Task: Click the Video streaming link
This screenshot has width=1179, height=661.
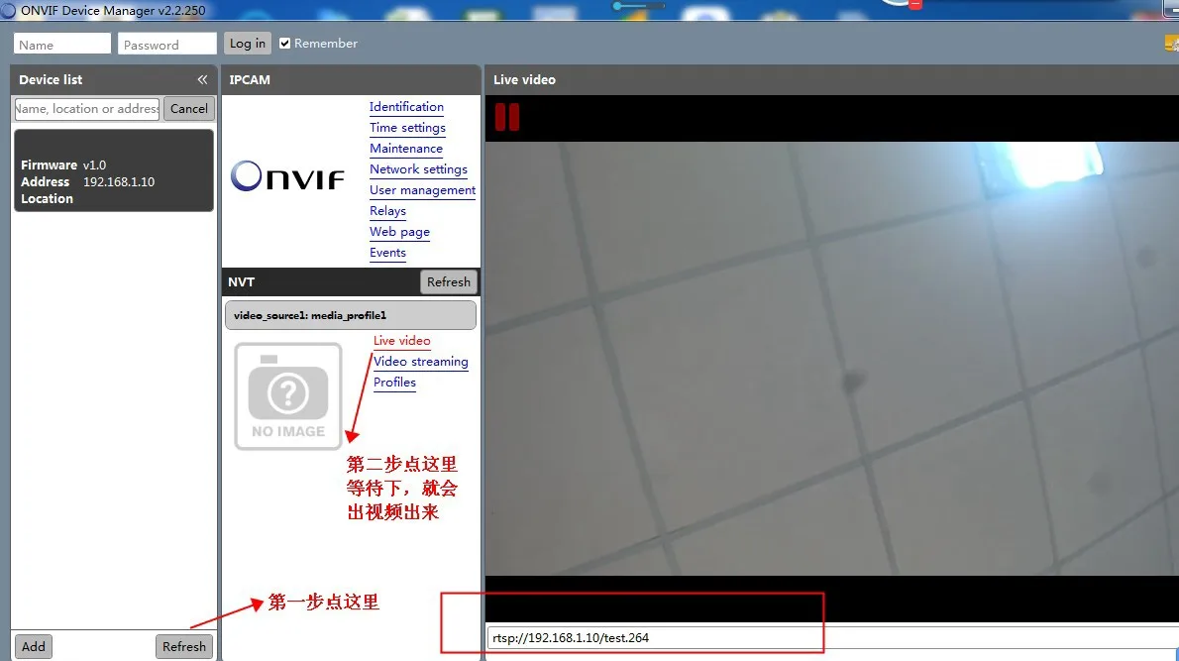Action: [x=420, y=362]
